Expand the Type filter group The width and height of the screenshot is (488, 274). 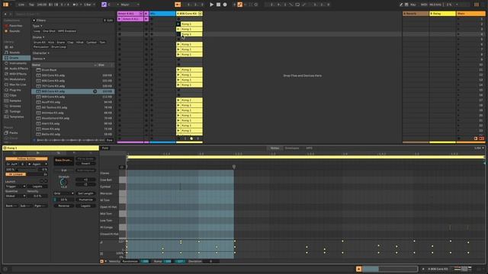(x=37, y=26)
